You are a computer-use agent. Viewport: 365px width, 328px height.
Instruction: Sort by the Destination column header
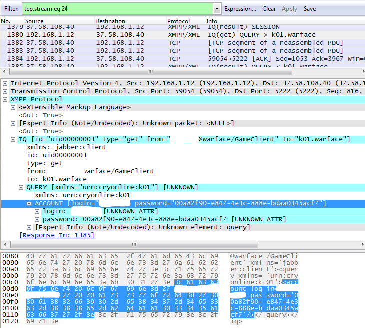110,21
